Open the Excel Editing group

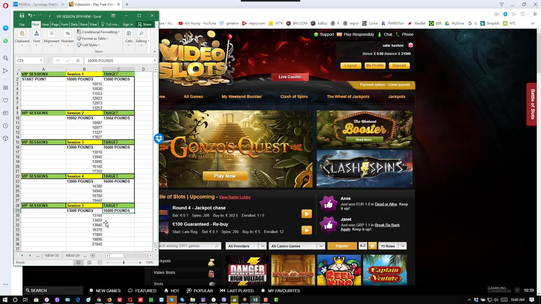[x=141, y=37]
